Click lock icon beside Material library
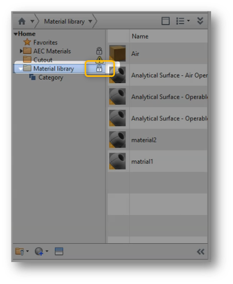Viewport: 233px width, 284px height. point(99,69)
